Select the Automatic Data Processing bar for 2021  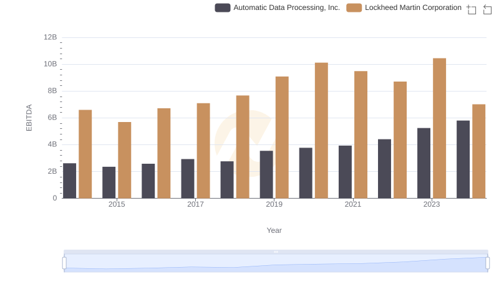345,172
